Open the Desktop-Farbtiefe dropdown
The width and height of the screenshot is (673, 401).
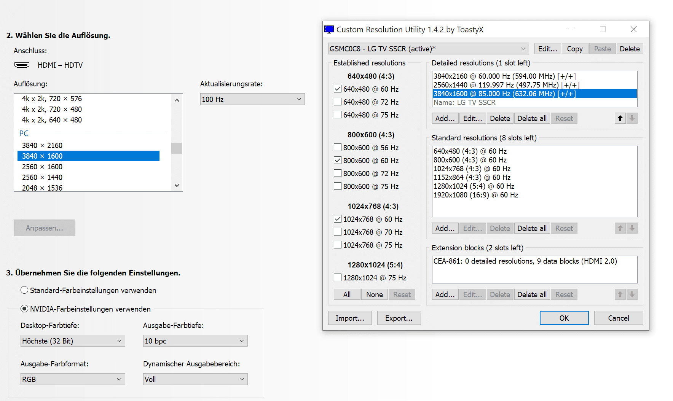click(x=73, y=341)
